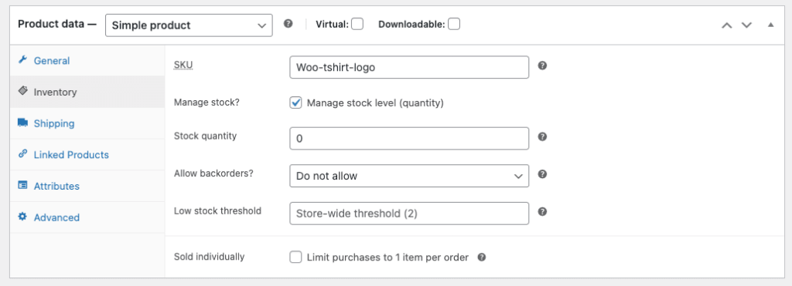Click the list icon beside Attributes
Screen dimensions: 792x286
click(22, 185)
